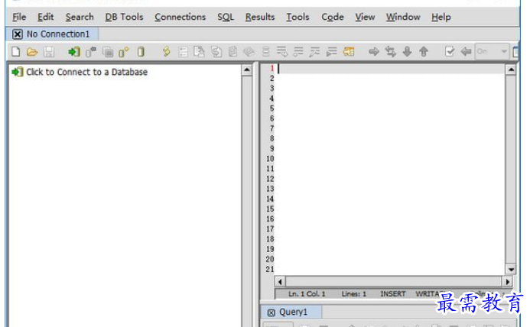Click the gray up arrow toolbar icon
The image size is (530, 327).
(x=424, y=52)
